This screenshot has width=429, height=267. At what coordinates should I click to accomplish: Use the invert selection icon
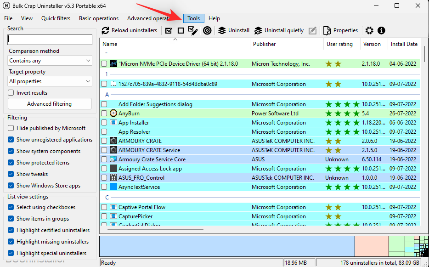click(192, 30)
